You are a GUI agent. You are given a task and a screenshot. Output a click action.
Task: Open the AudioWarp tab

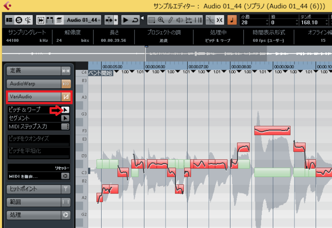[x=34, y=84]
